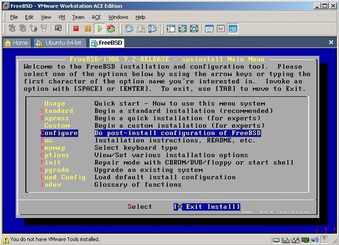This screenshot has height=245, width=339.
Task: Open the Team menu
Action: tap(78, 17)
